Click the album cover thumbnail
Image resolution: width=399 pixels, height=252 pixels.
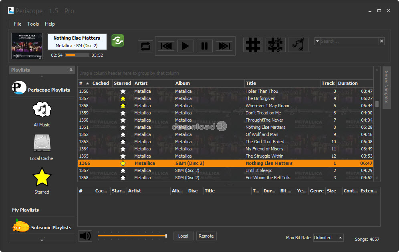pos(27,46)
